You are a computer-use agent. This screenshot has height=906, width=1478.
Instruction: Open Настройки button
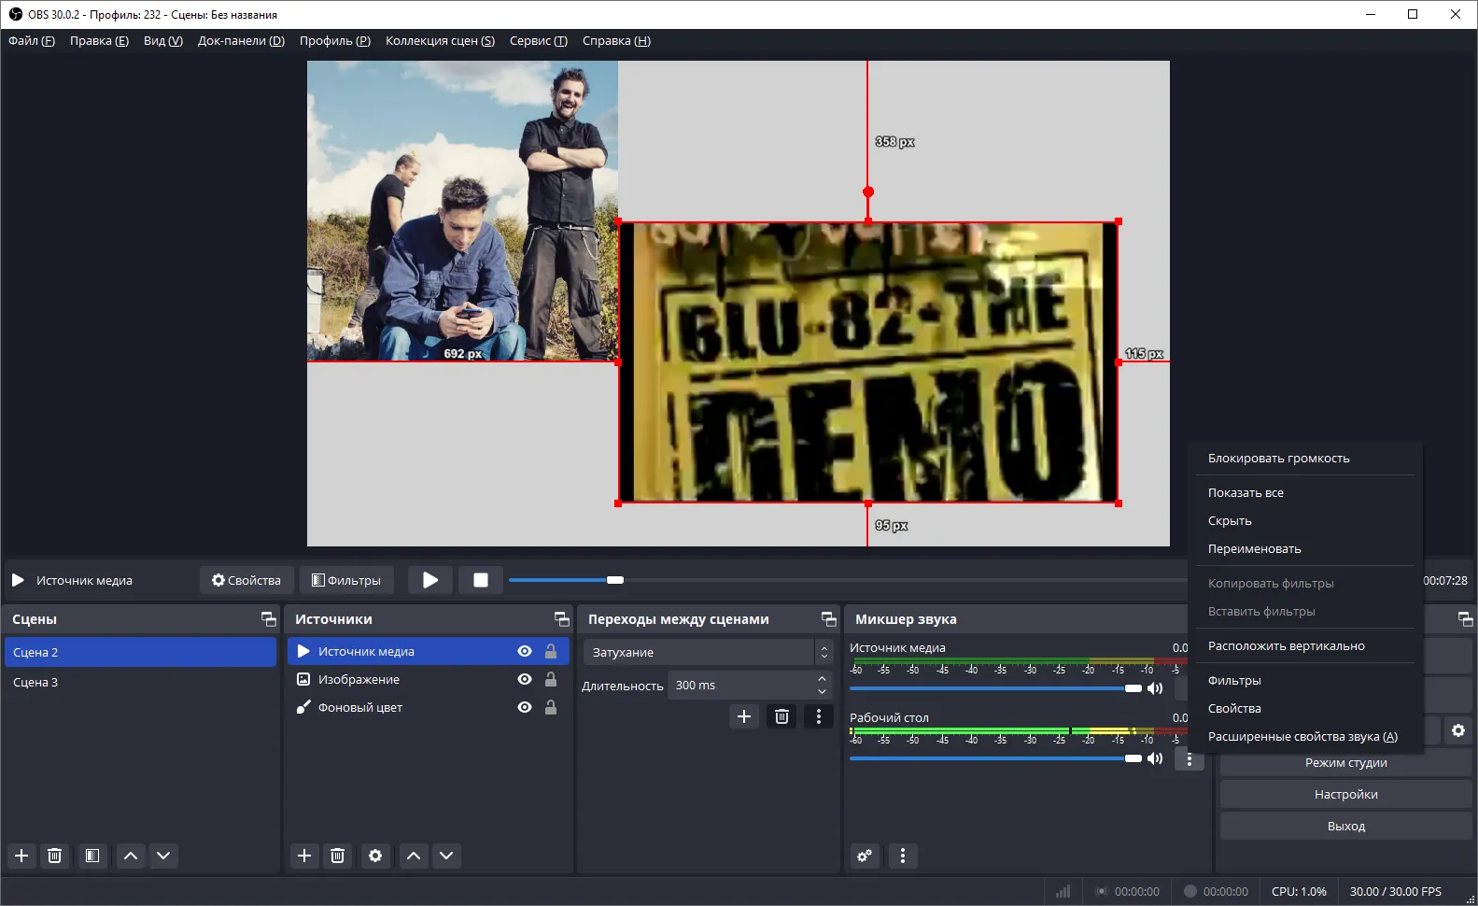(1345, 795)
